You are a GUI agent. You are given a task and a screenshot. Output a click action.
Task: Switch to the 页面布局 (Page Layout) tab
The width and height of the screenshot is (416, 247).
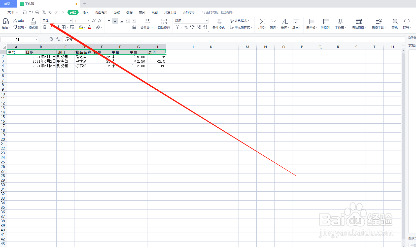coord(101,12)
